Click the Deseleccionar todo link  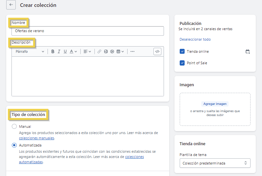pyautogui.click(x=195, y=39)
